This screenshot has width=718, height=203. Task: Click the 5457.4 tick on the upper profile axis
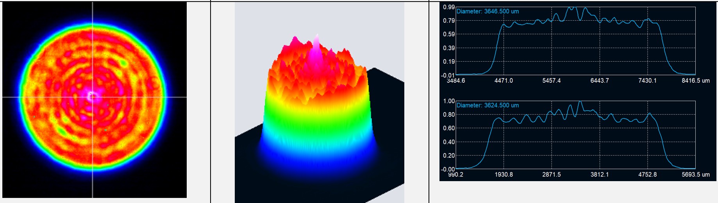551,80
